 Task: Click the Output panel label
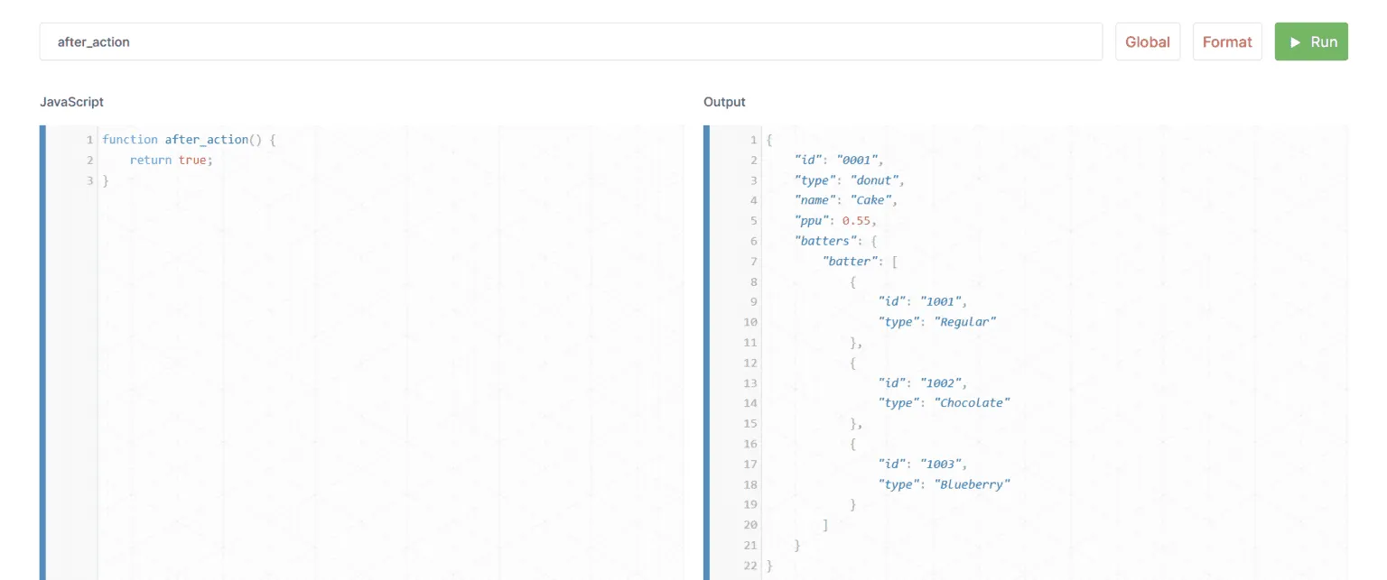point(724,102)
